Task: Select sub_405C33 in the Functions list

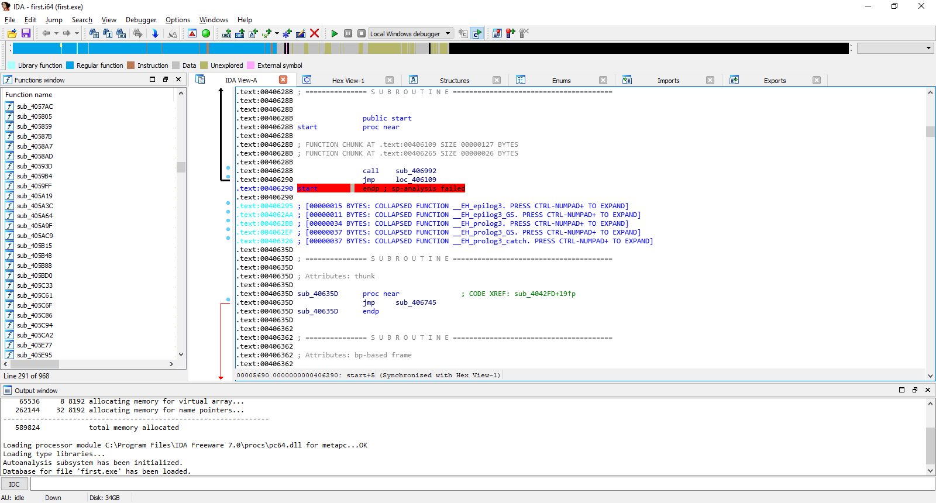Action: [35, 285]
